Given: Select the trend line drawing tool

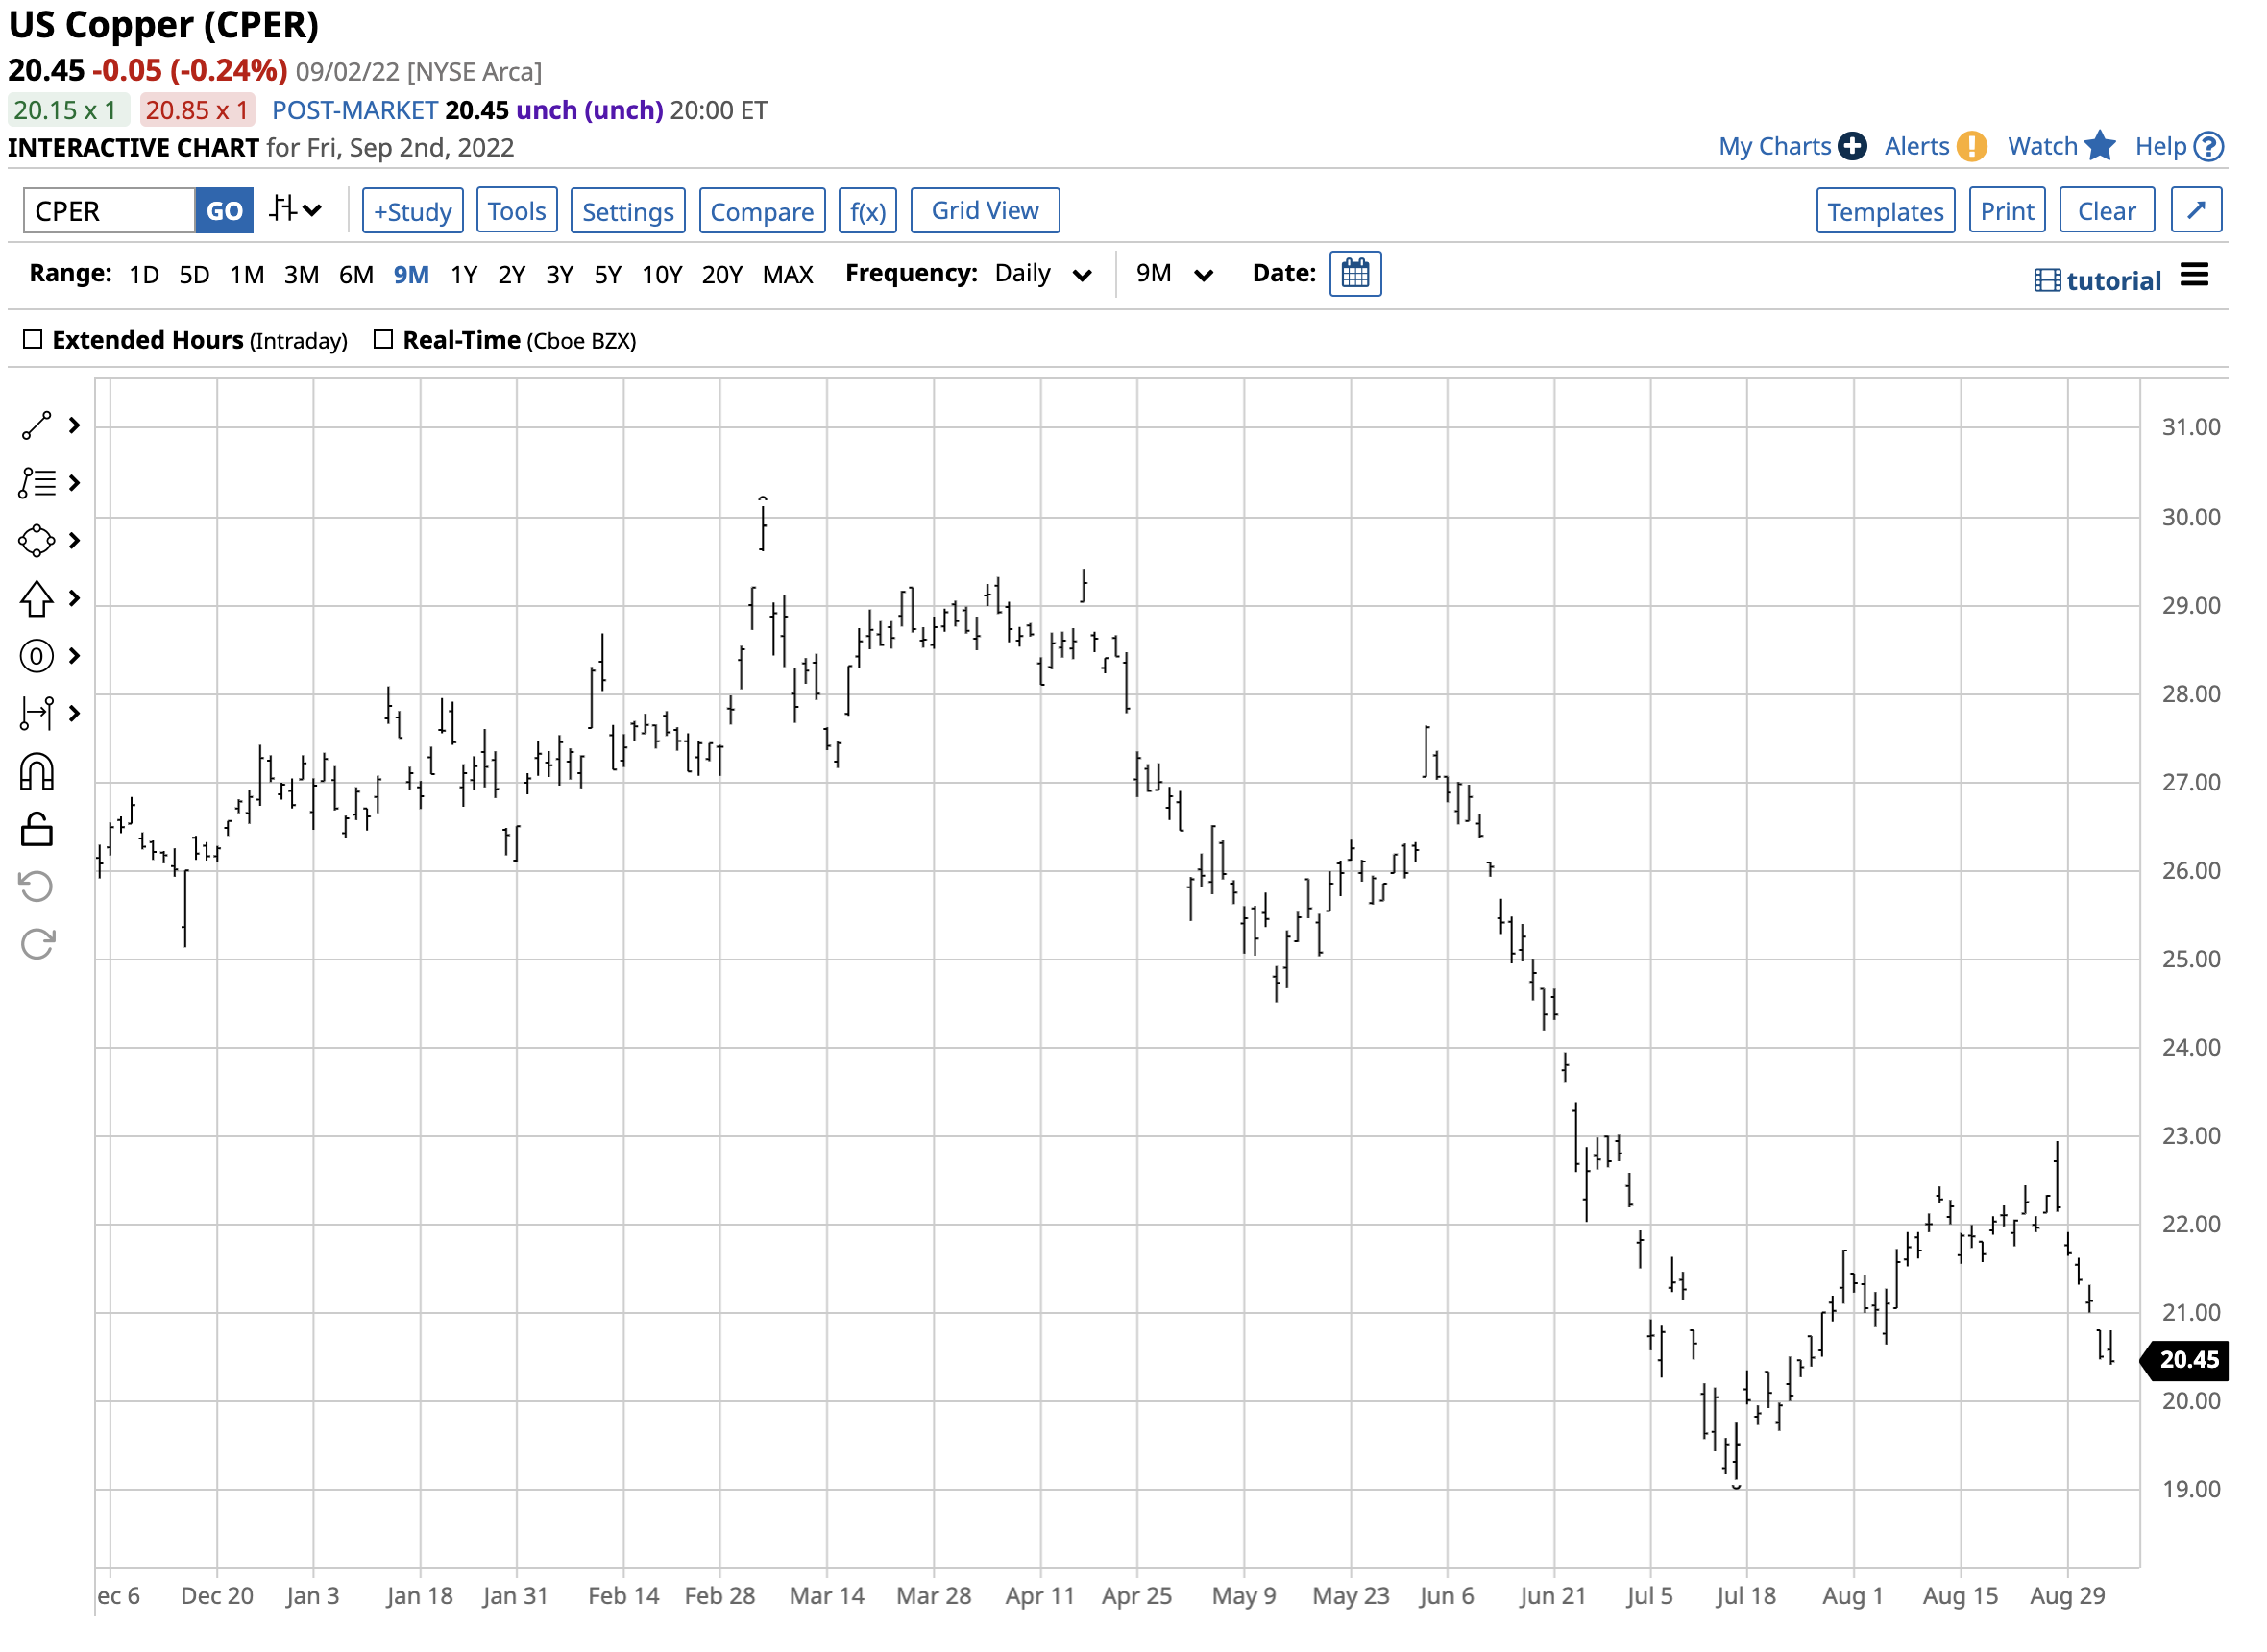Looking at the screenshot, I should tap(36, 426).
